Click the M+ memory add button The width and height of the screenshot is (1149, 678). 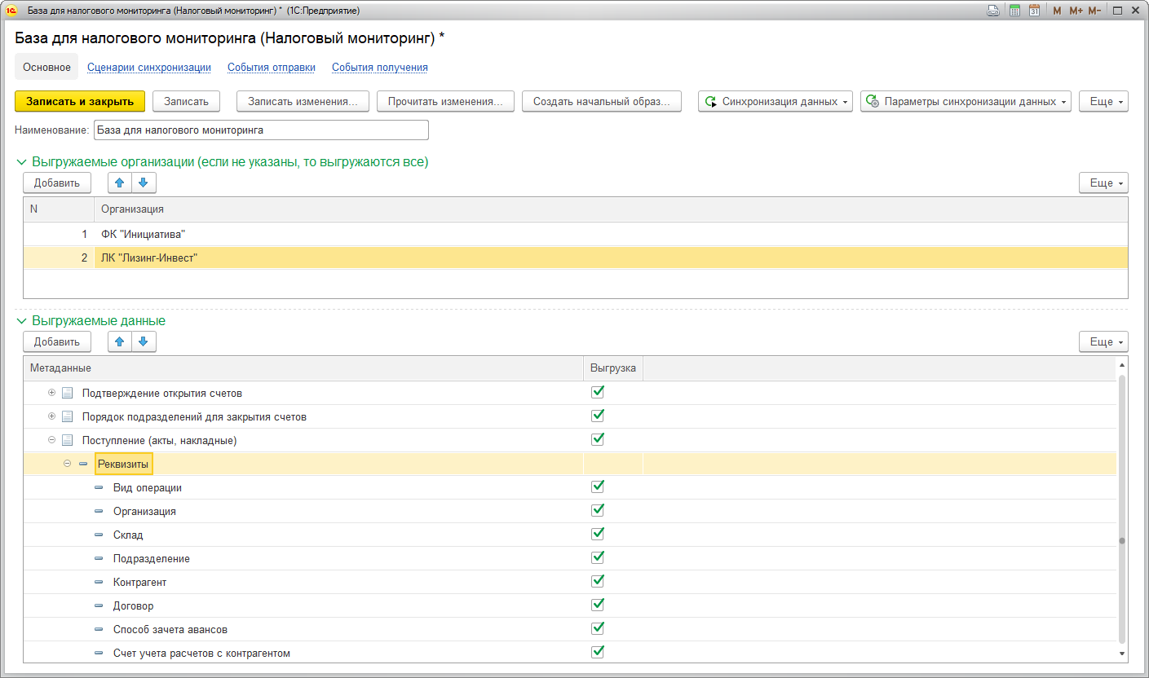coord(1076,11)
